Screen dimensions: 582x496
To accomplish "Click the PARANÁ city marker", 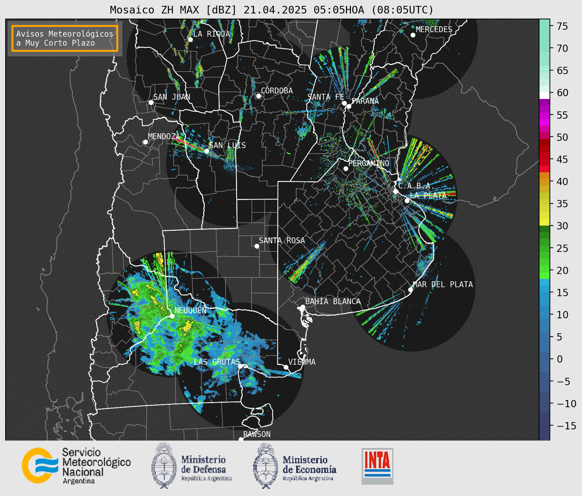I will [x=349, y=106].
